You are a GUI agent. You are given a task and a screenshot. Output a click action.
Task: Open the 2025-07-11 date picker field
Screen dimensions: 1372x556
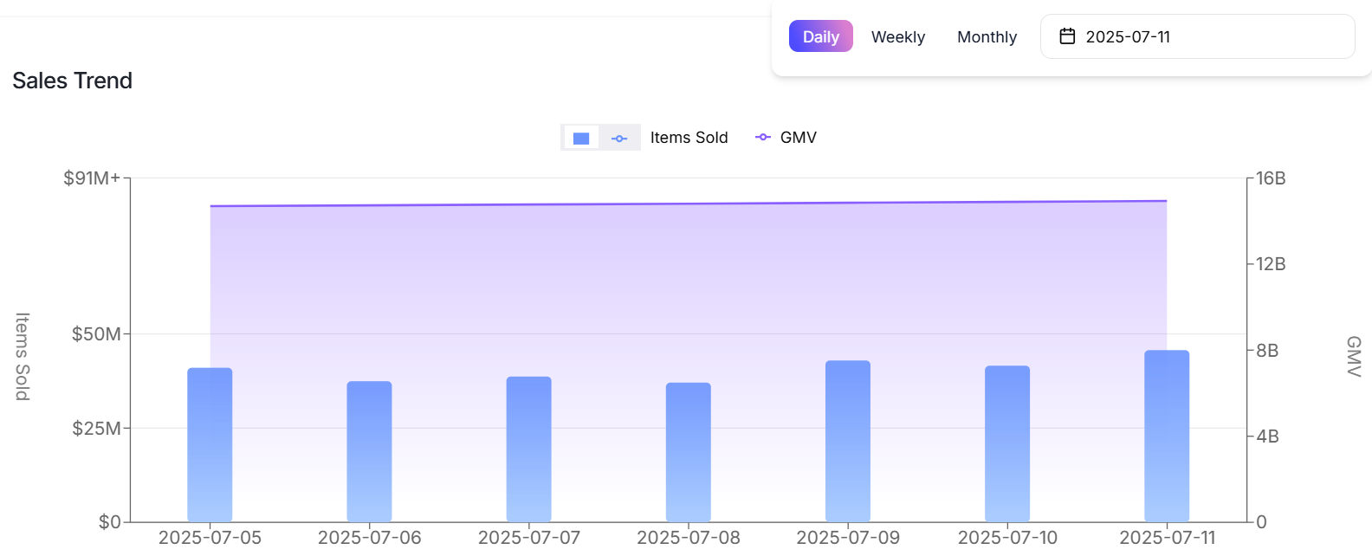point(1197,36)
